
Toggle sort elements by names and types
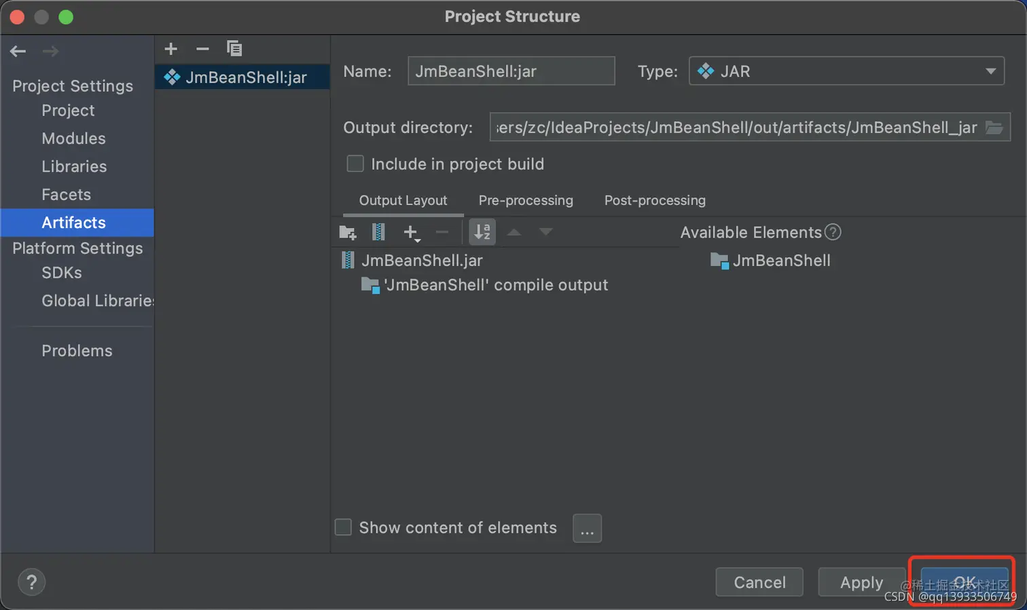point(482,232)
